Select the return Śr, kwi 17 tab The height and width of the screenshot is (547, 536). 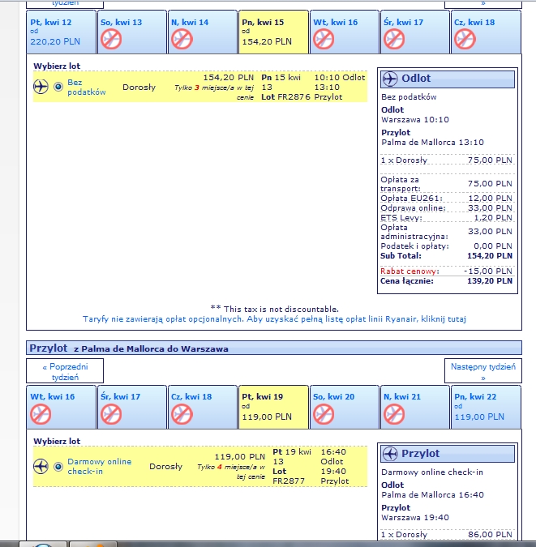[x=132, y=407]
